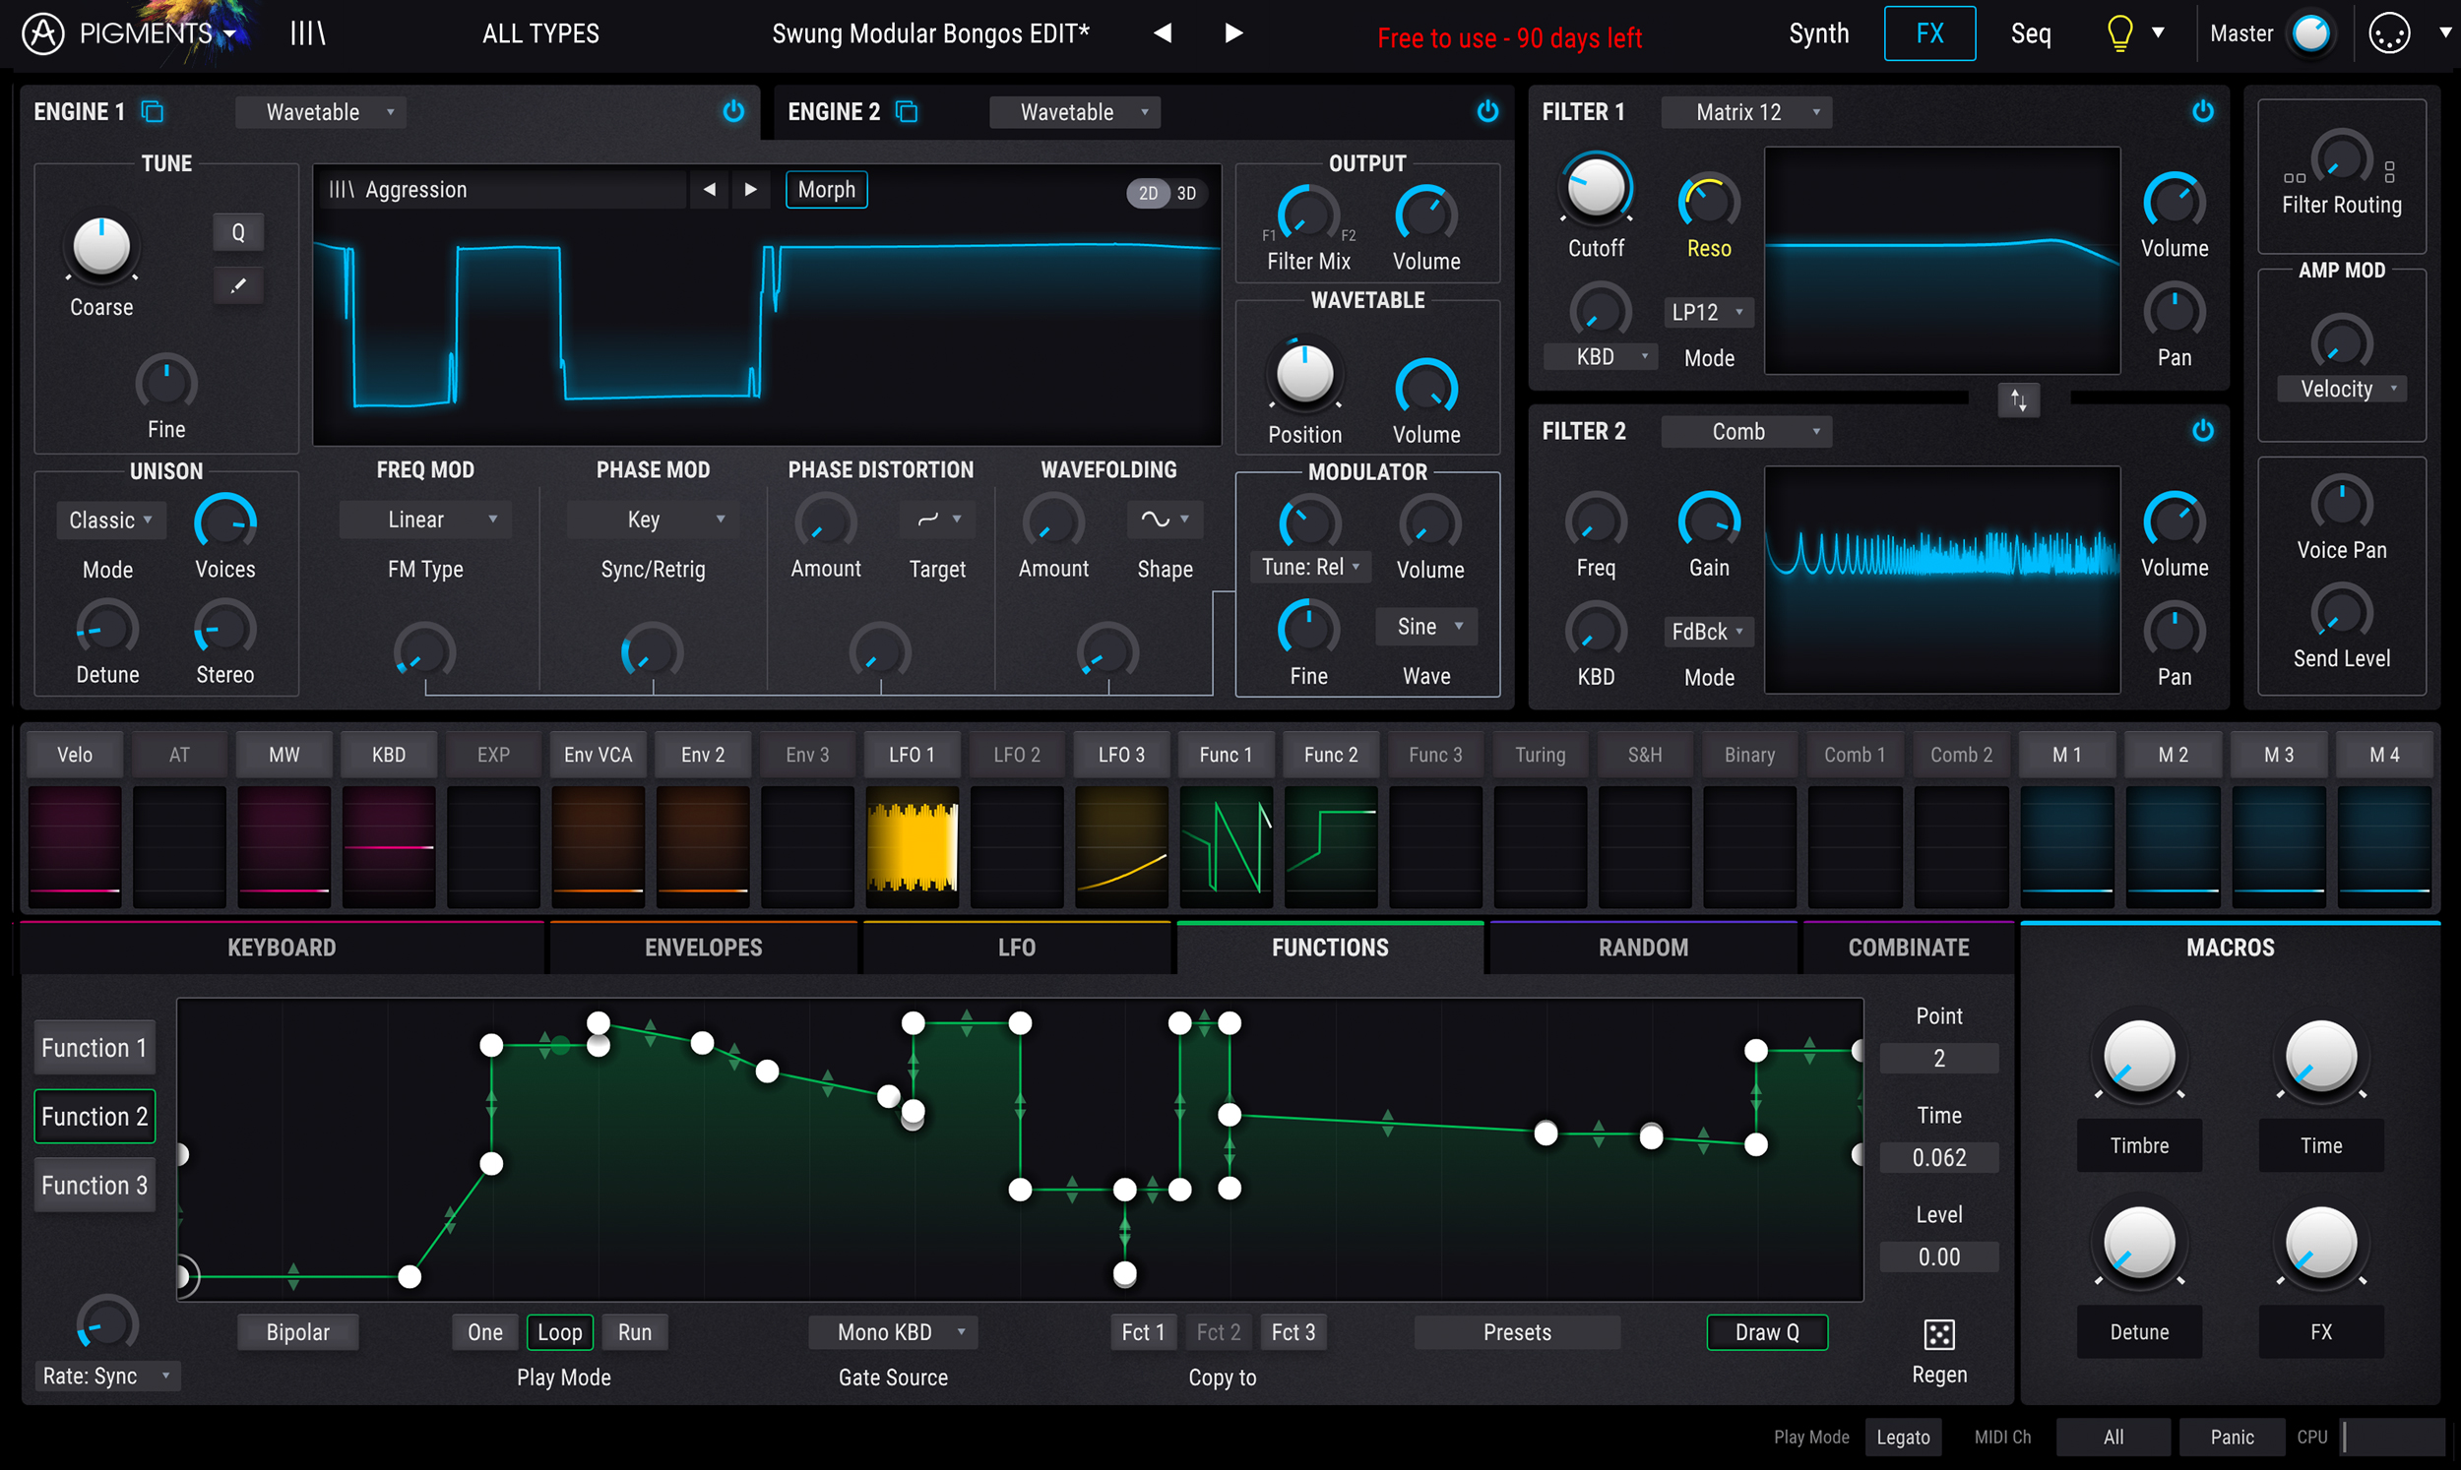Switch wavetable view to 3D

[x=1186, y=193]
